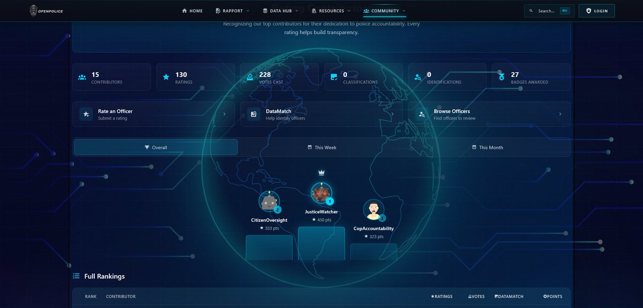Open the Resources menu

[332, 11]
